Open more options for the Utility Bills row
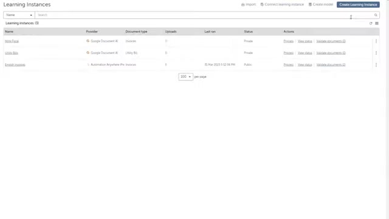The image size is (389, 219). pos(376,53)
